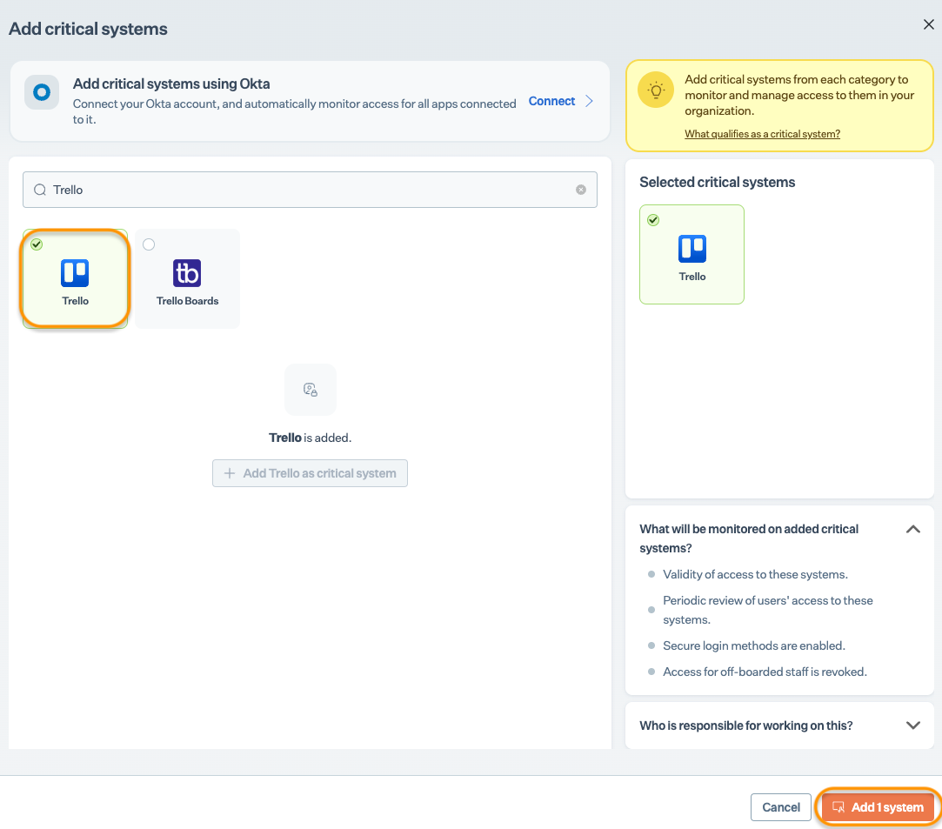Select the Trello Boards radio circle
The image size is (942, 829).
149,244
